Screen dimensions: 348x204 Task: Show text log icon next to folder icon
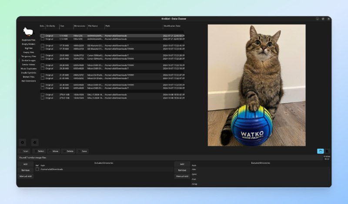pyautogui.click(x=327, y=151)
